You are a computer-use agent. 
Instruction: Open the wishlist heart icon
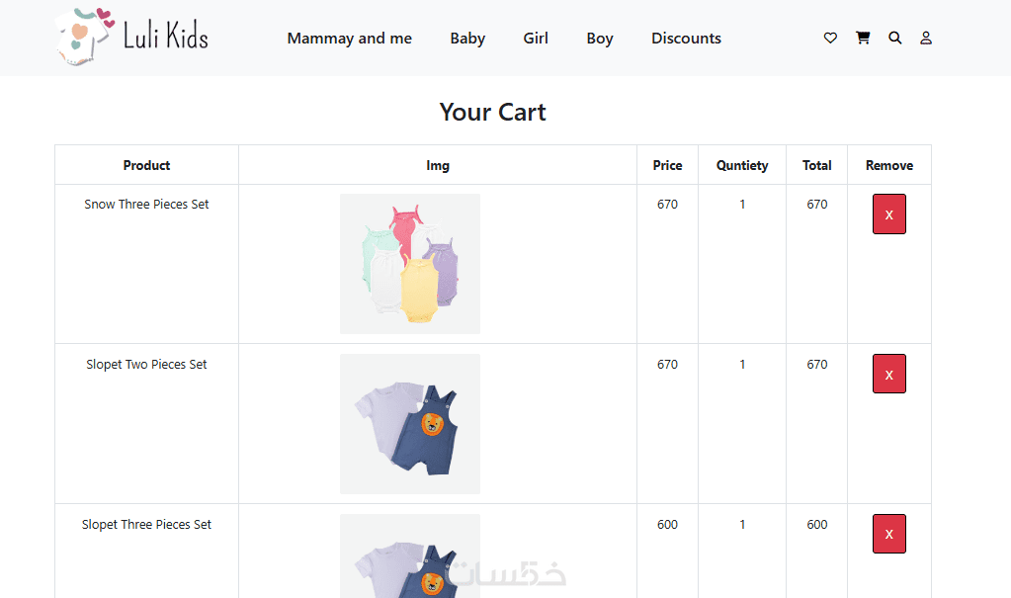click(830, 39)
